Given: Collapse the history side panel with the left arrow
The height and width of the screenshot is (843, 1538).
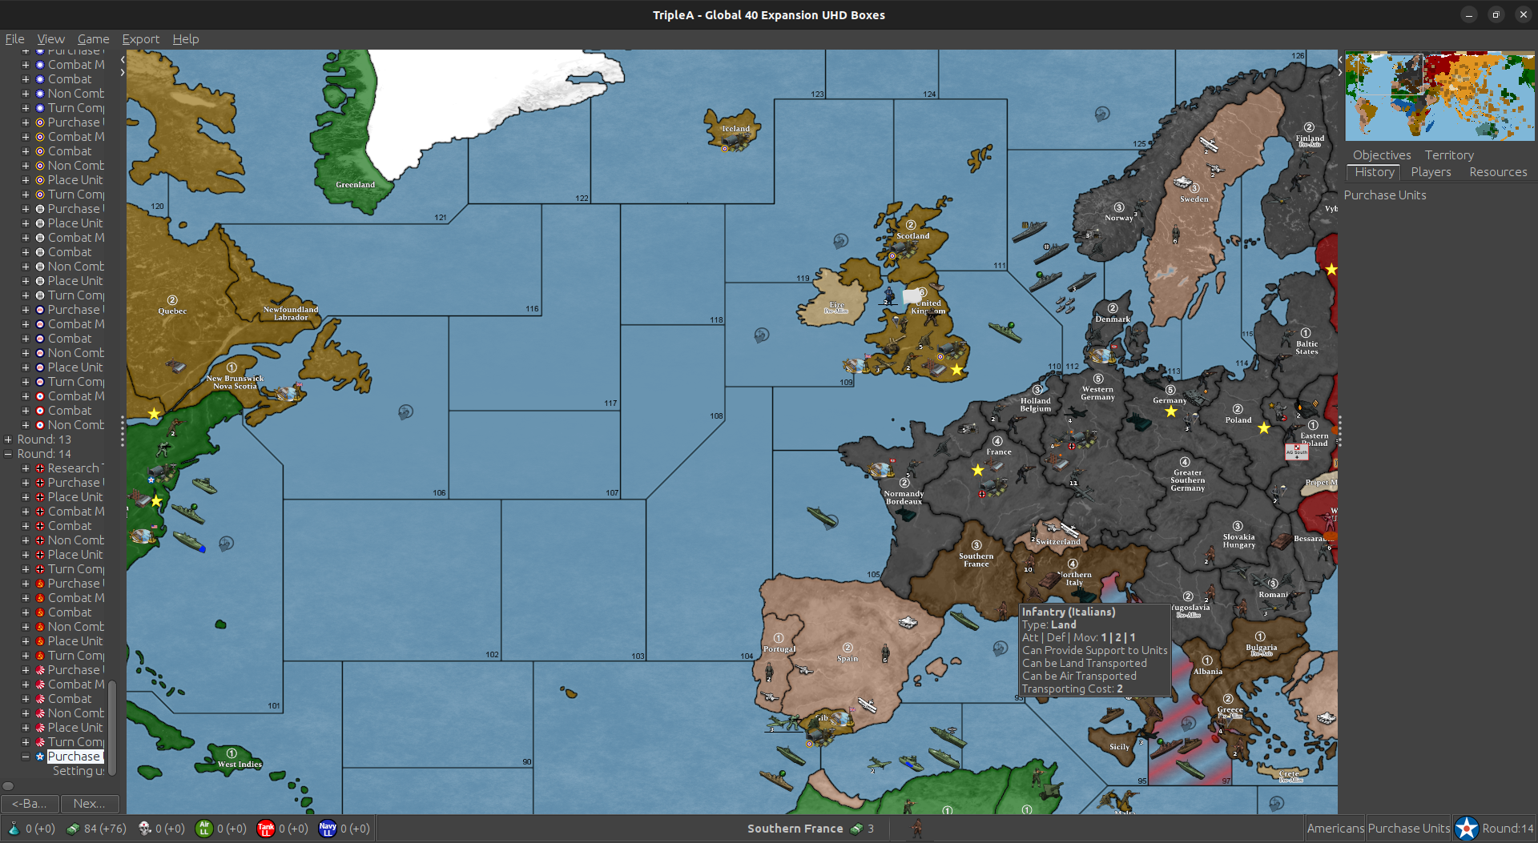Looking at the screenshot, I should point(123,59).
